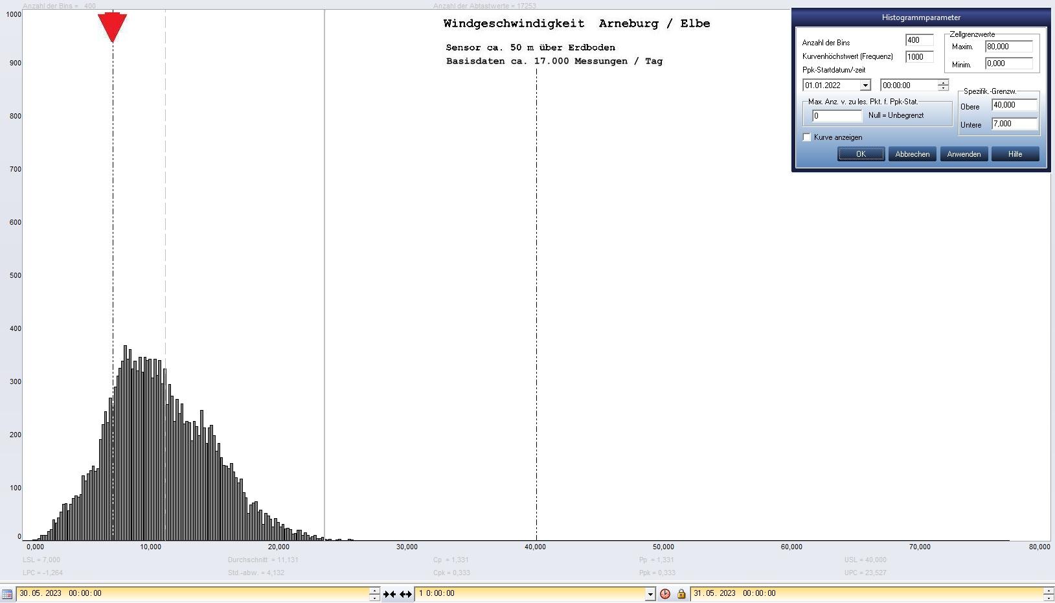Click the outward arrows zoom-out icon
1055x603 pixels.
[x=405, y=594]
